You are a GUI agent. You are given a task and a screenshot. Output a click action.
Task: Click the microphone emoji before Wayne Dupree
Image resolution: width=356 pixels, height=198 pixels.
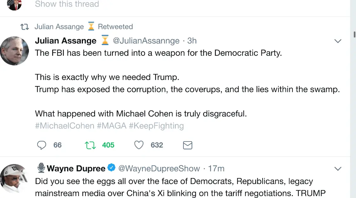tap(41, 168)
